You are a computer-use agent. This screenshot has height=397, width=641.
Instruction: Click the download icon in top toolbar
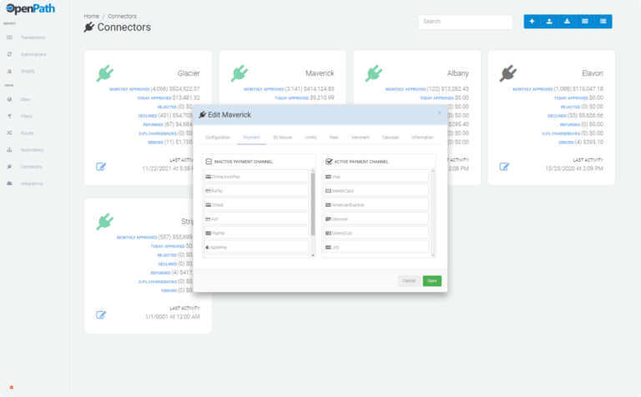click(567, 22)
